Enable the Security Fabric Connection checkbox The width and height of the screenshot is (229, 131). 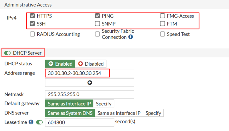coord(98,34)
